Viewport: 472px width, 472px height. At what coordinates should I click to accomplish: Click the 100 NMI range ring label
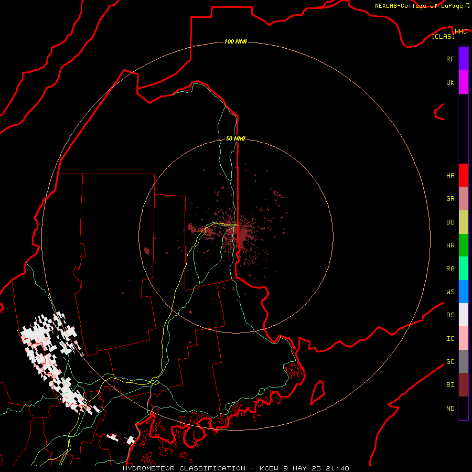[235, 41]
